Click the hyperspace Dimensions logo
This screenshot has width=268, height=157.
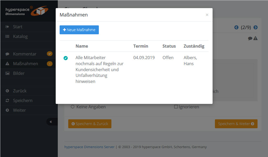[27, 11]
